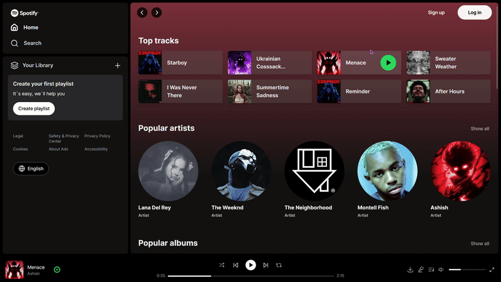Select the Reminder track
Screen dimensions: 501x282
tap(359, 91)
